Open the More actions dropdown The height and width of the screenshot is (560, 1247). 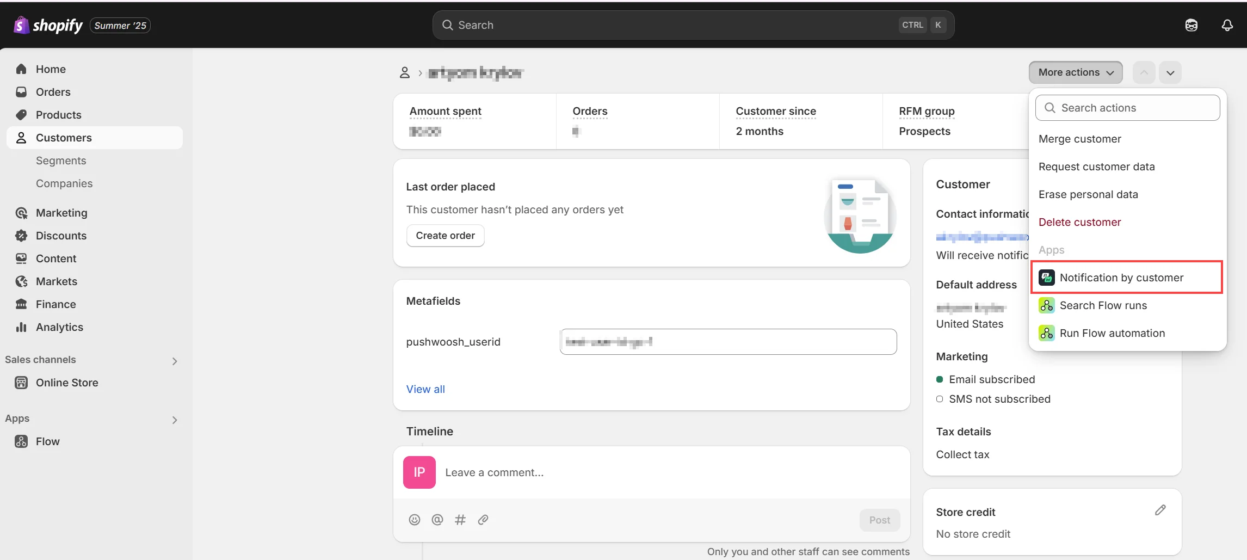(x=1075, y=72)
